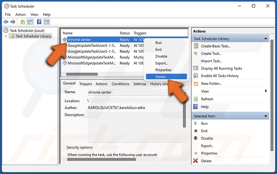The image size is (277, 174).
Task: Click Create Basic Task in Actions pane
Action: tap(215, 46)
